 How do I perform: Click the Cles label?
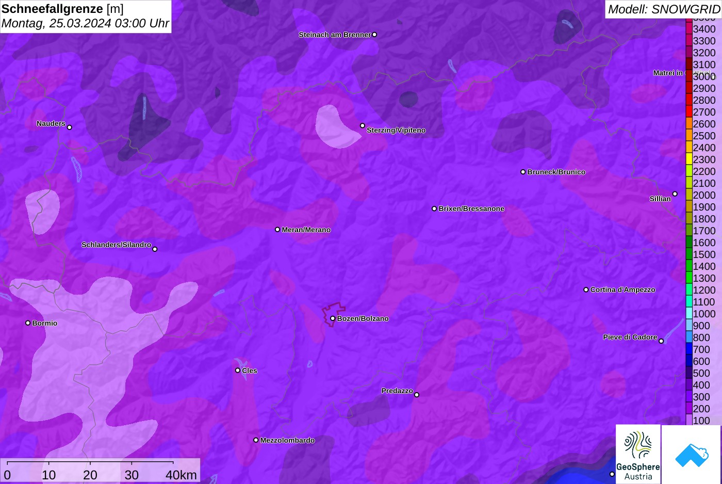coord(250,370)
